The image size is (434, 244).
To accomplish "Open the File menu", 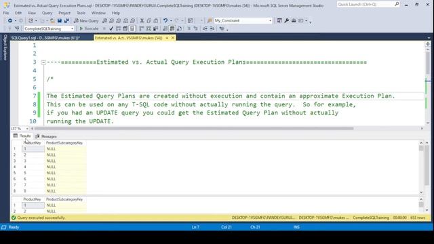I will (6, 13).
